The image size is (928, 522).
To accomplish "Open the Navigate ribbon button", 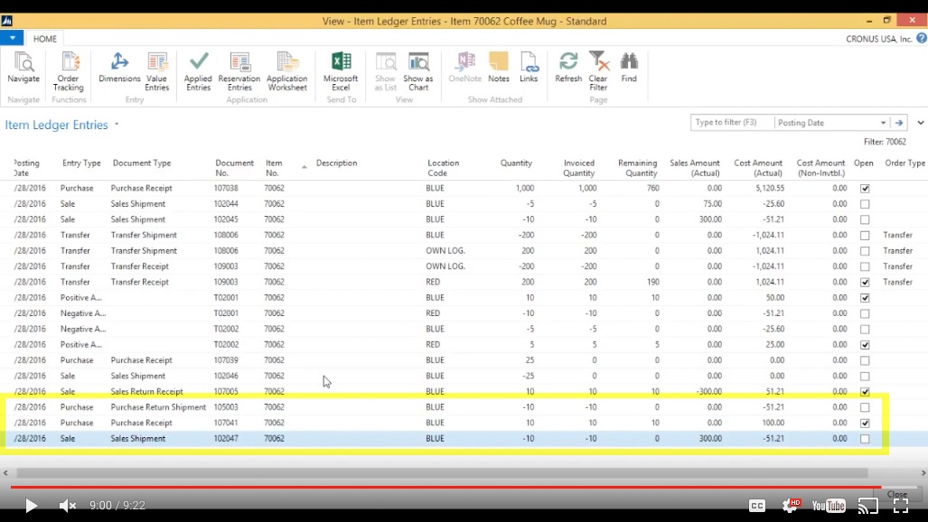I will point(23,68).
